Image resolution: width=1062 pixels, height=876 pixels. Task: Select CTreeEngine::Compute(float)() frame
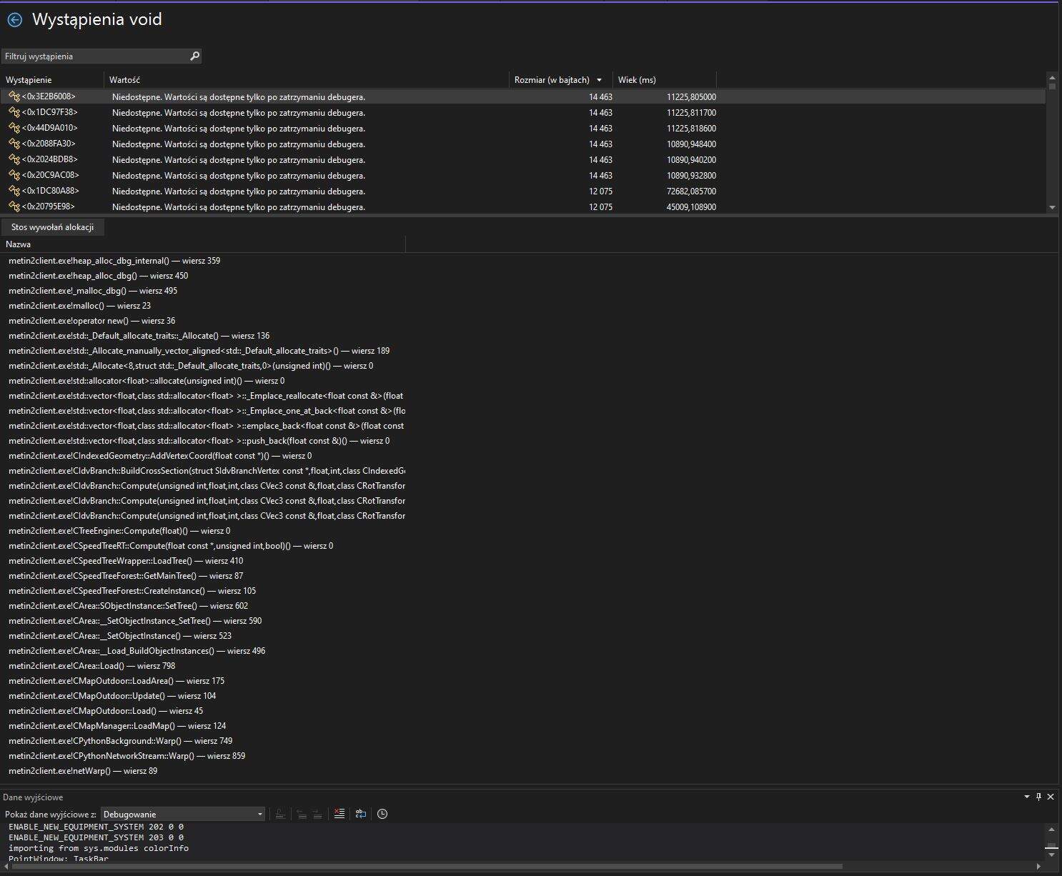click(119, 531)
